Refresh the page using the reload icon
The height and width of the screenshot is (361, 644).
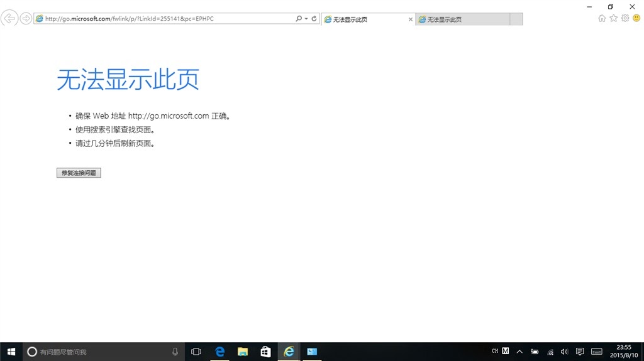point(314,18)
